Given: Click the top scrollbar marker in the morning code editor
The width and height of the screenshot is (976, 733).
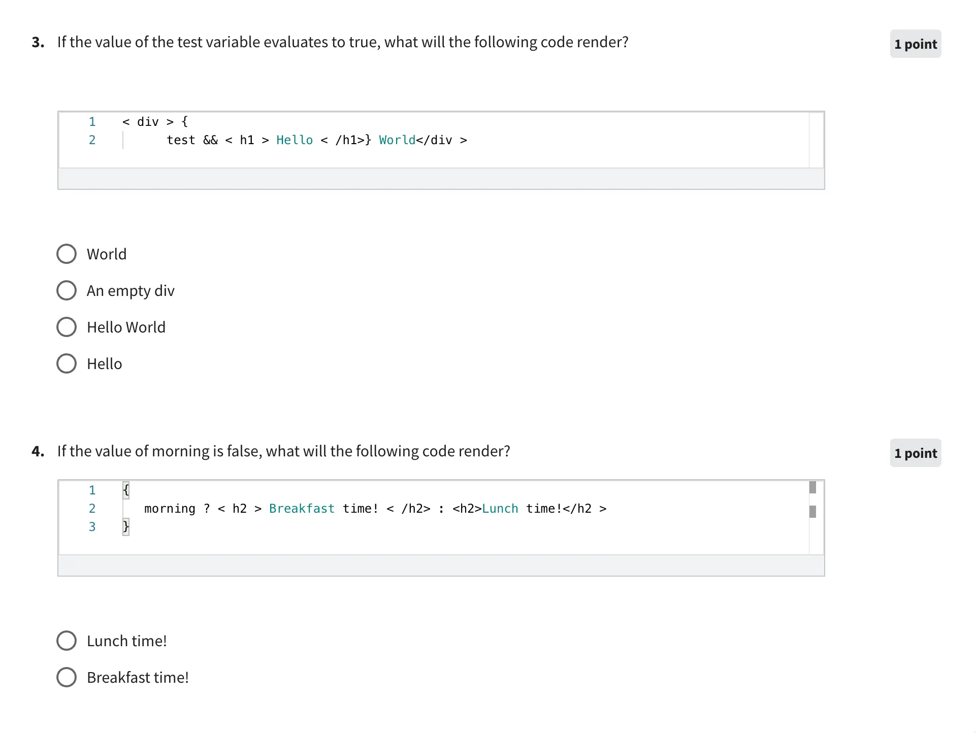Looking at the screenshot, I should coord(812,487).
